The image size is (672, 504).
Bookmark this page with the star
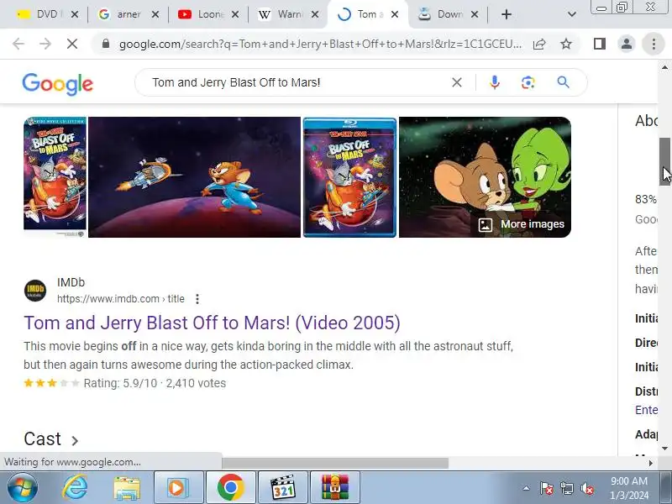(x=566, y=44)
